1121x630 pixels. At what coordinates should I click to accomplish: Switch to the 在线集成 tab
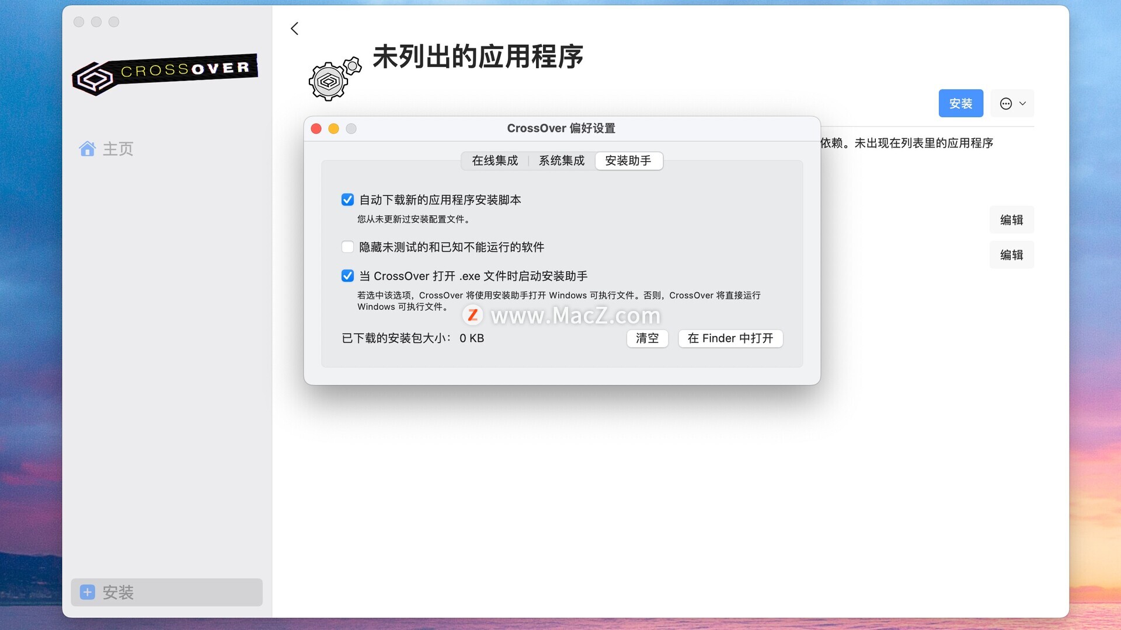495,160
